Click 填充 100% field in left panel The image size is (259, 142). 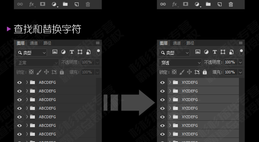pos(88,72)
